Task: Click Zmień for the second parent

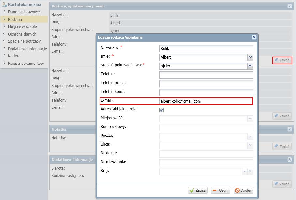Action: [x=282, y=116]
